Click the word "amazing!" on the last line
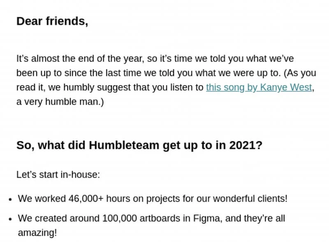Image resolution: width=329 pixels, height=242 pixels. (x=37, y=233)
